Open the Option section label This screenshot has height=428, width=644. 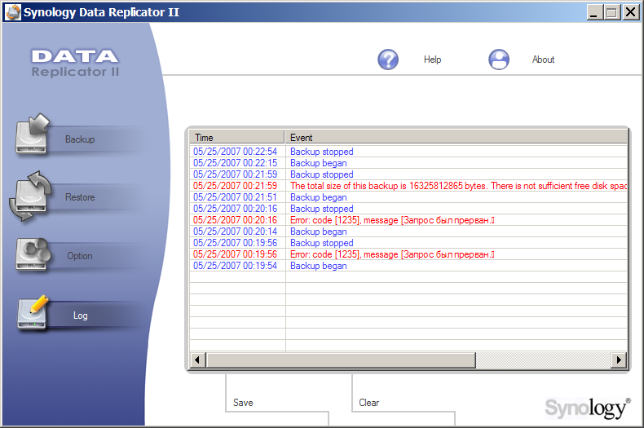(x=80, y=256)
